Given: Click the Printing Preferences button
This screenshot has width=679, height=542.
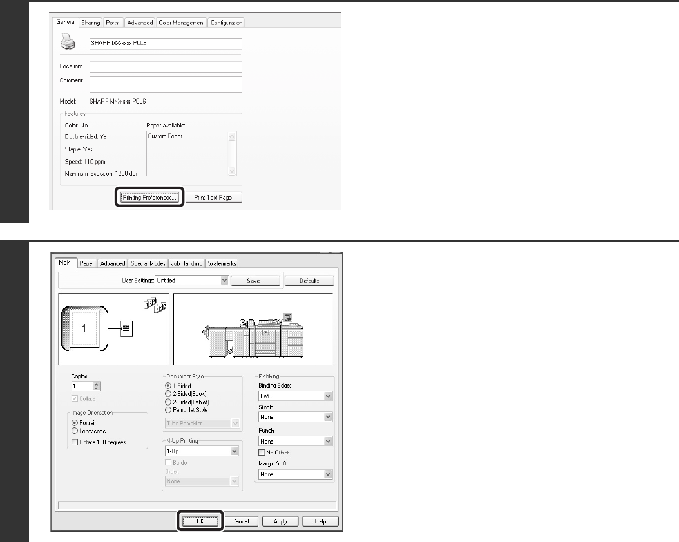Looking at the screenshot, I should click(x=149, y=198).
